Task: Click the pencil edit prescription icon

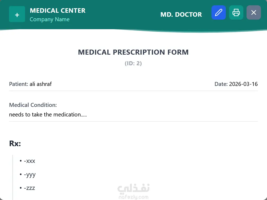Action: click(x=218, y=12)
